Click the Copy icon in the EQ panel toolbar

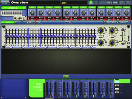(x=30, y=22)
